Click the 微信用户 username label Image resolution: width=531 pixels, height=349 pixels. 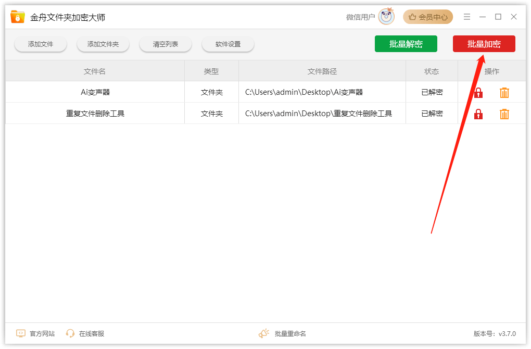(x=361, y=17)
